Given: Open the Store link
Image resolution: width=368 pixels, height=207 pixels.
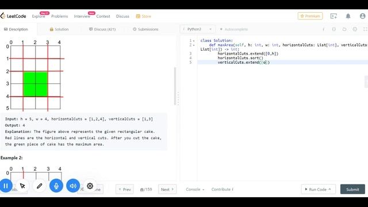Looking at the screenshot, I should click(144, 16).
